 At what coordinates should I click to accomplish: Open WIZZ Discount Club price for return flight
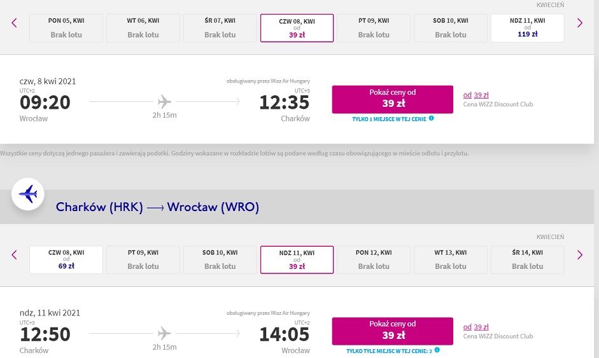(476, 327)
